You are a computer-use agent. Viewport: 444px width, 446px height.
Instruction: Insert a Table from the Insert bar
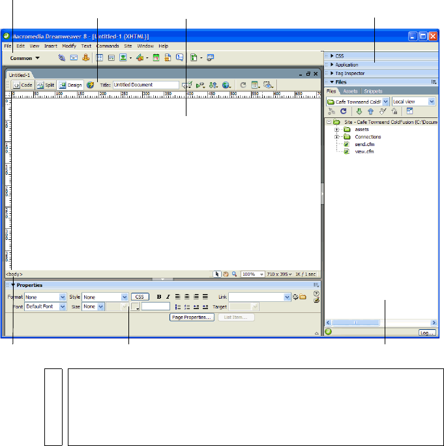[100, 58]
